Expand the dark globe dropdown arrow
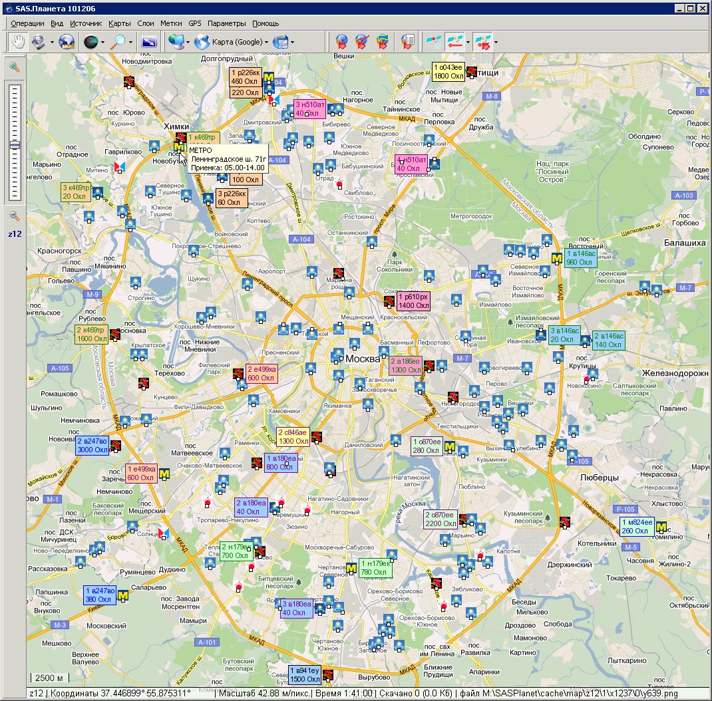The image size is (712, 701). click(102, 42)
